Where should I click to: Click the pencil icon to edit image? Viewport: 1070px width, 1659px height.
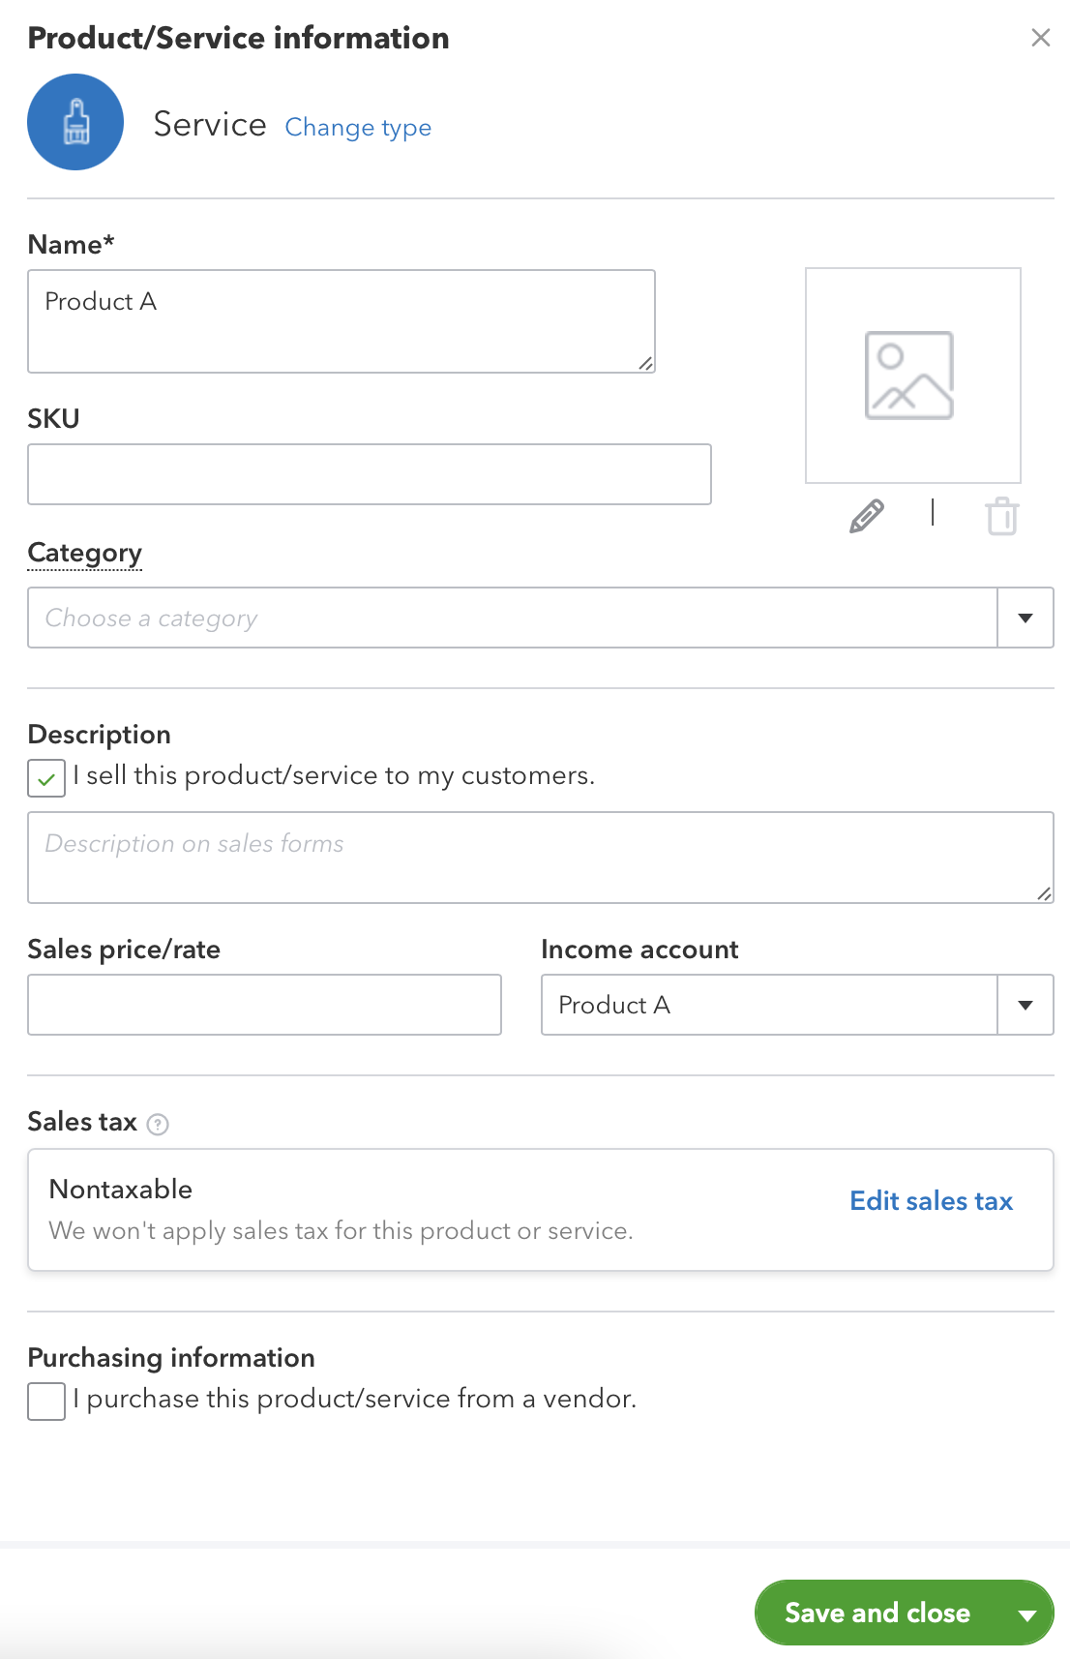[x=867, y=516]
